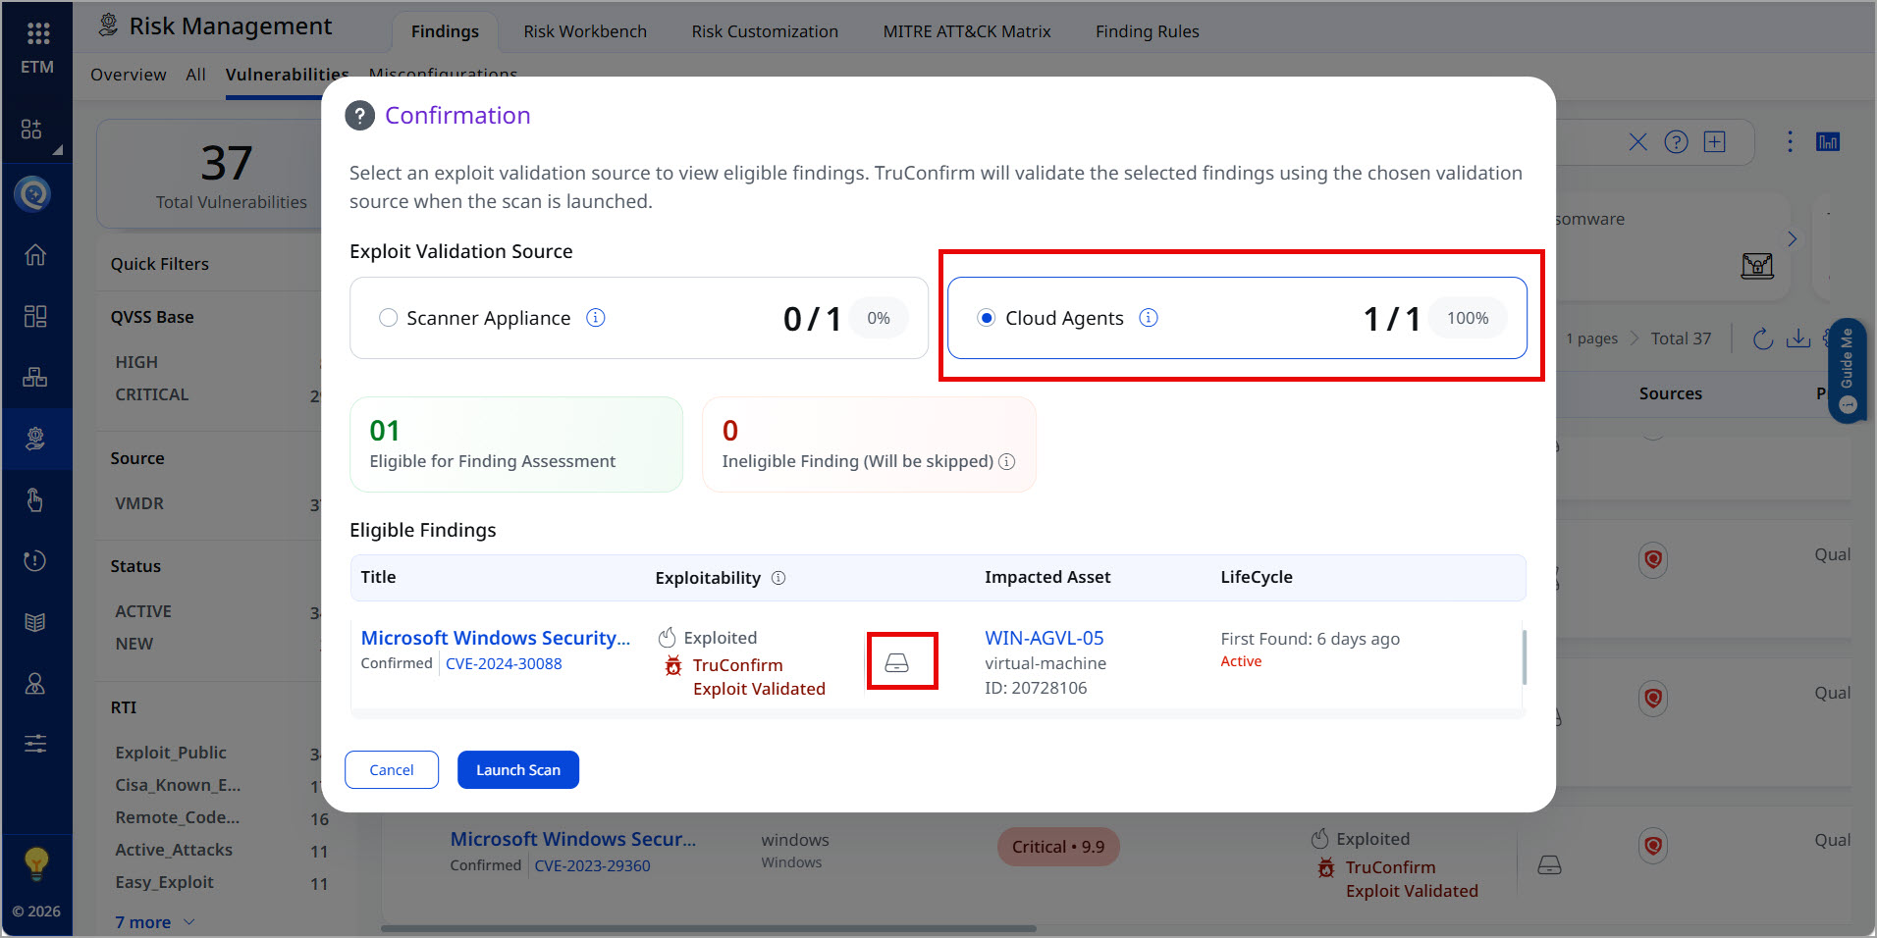Clear search with the X icon
1877x938 pixels.
point(1638,142)
